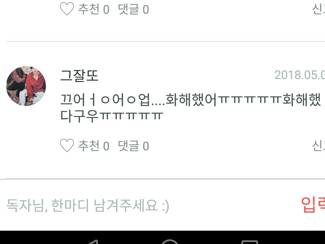This screenshot has height=244, width=325.
Task: Tap the 0 count beside 댓글 under 그잘또
Action: (x=146, y=146)
